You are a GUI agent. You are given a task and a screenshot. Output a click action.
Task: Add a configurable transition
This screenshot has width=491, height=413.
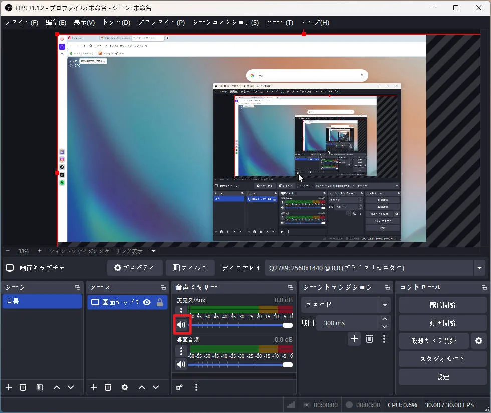click(354, 339)
